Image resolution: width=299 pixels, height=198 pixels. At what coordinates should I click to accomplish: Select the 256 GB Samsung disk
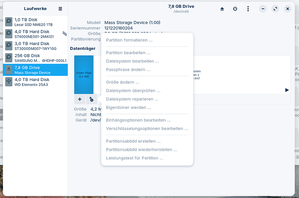click(35, 58)
